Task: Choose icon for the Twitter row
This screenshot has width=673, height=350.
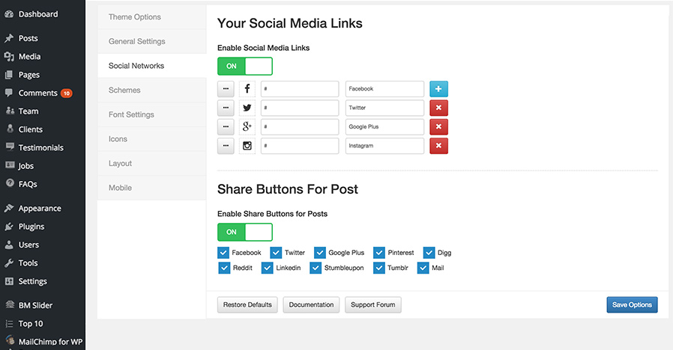Action: (x=247, y=108)
